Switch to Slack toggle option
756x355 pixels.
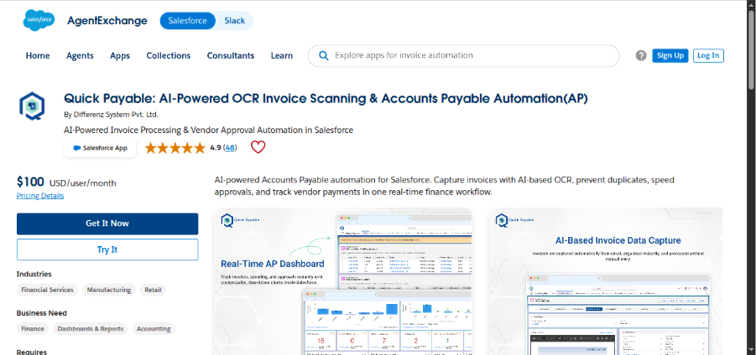[x=234, y=21]
